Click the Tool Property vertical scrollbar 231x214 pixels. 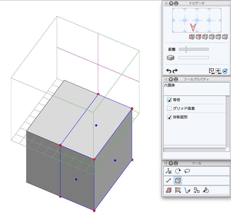coord(228,123)
